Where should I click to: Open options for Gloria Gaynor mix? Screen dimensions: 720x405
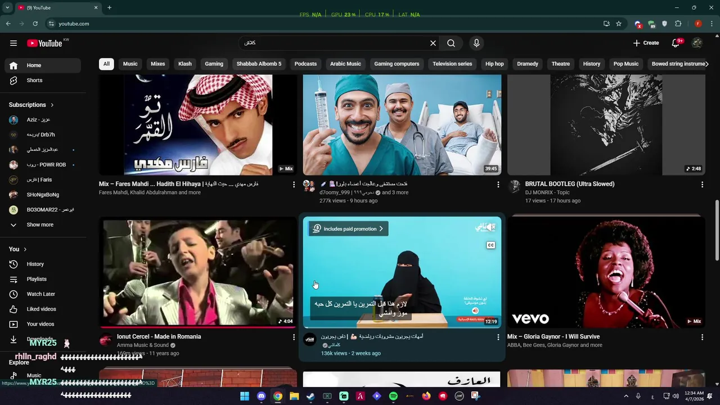click(x=702, y=337)
